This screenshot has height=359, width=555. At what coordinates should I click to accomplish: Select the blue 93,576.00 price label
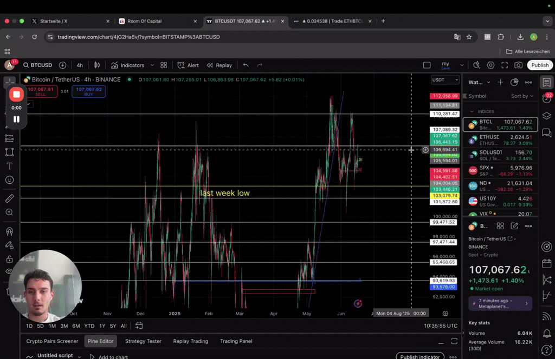click(443, 287)
